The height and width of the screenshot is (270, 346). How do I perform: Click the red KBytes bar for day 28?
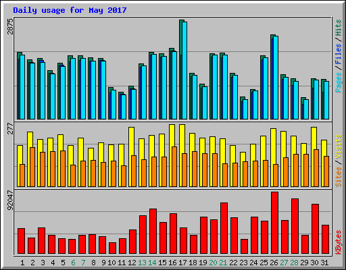[295, 226]
